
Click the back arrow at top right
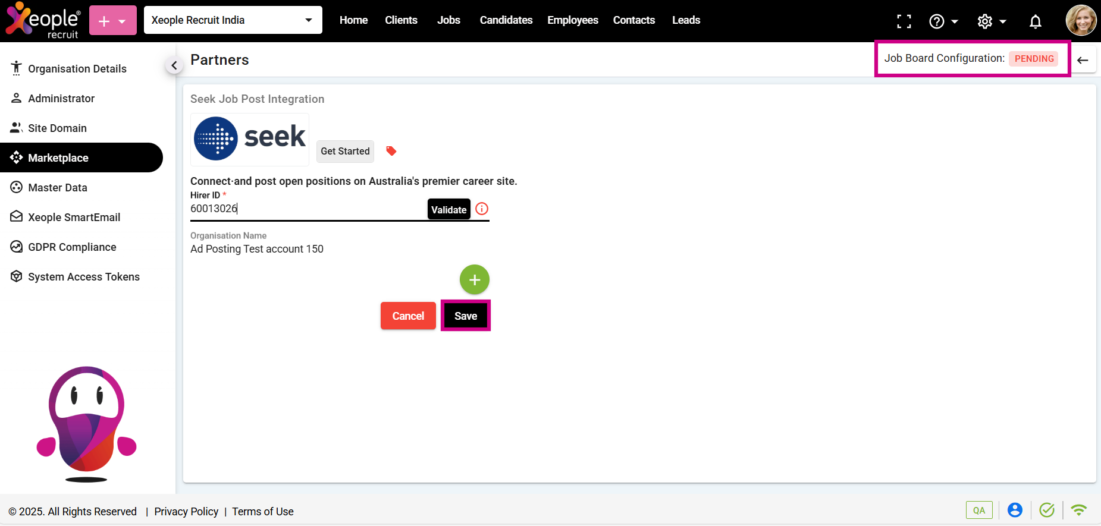tap(1083, 60)
